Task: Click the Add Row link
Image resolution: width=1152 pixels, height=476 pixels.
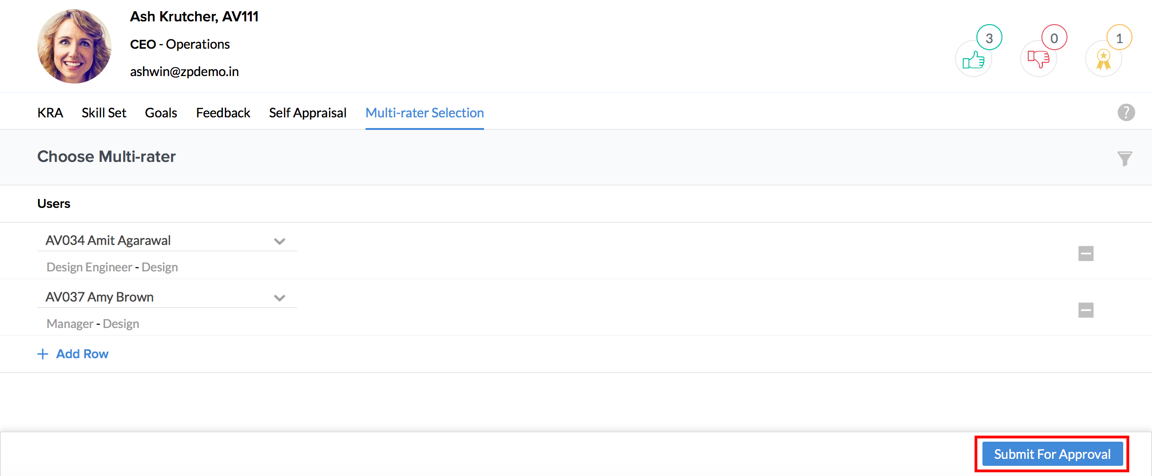Action: pyautogui.click(x=82, y=354)
